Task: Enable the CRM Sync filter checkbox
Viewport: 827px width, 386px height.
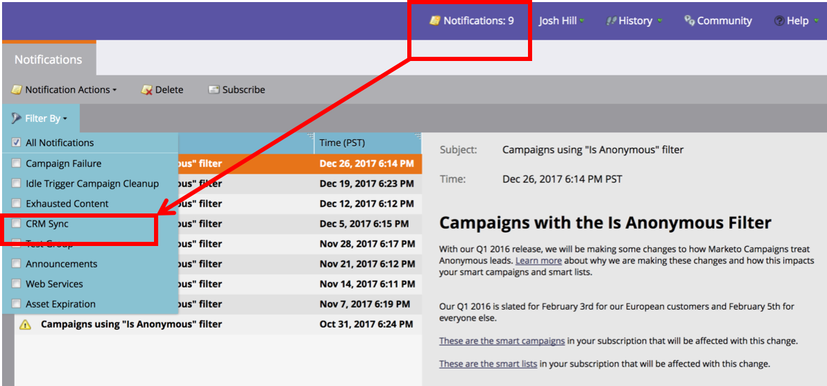Action: click(16, 224)
